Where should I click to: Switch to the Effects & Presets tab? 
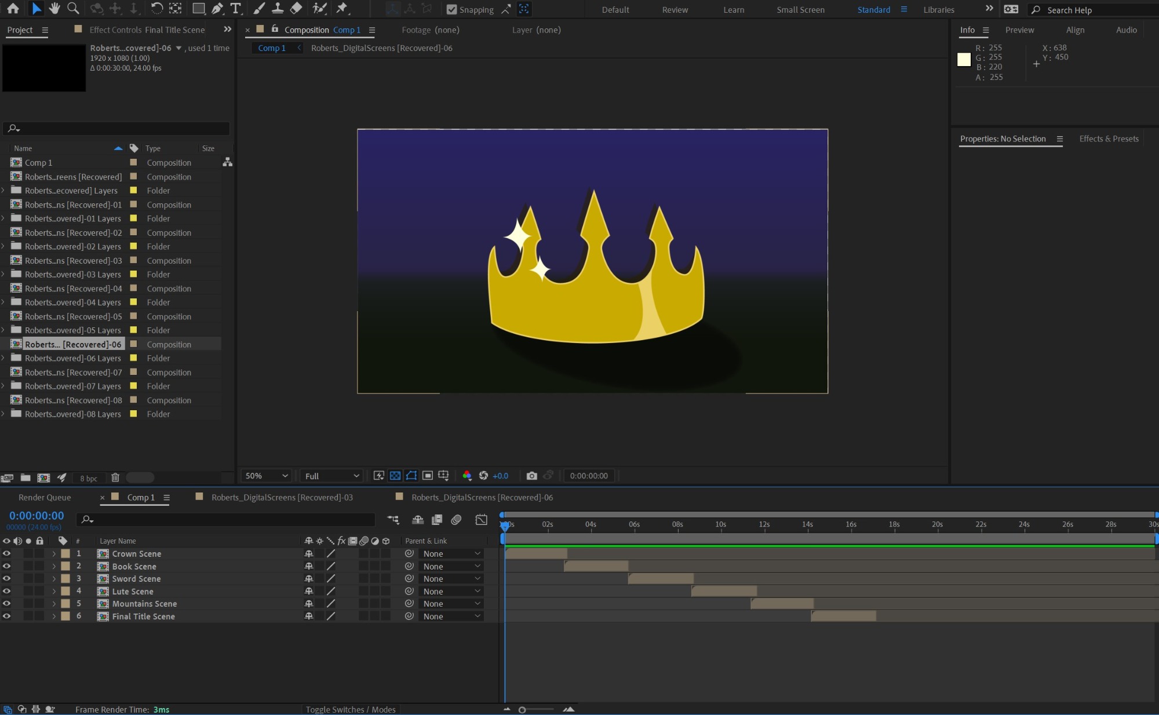click(1109, 138)
